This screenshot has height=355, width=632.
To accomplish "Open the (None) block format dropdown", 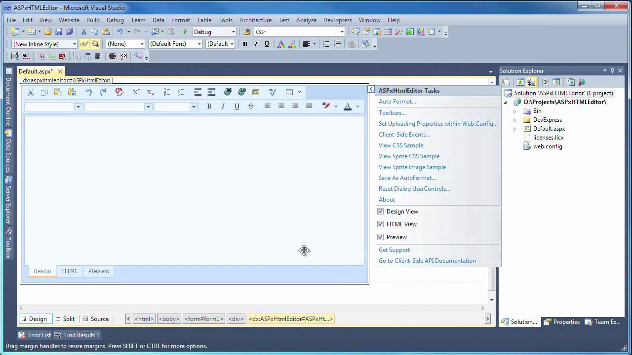I will (x=142, y=44).
